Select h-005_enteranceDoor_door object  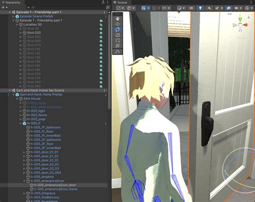coord(55,185)
